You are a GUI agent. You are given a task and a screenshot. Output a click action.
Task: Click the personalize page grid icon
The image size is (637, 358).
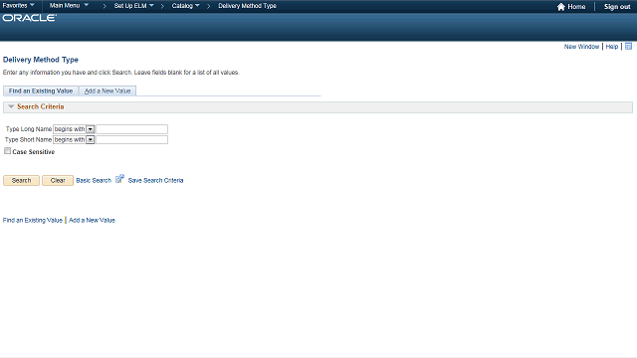tap(628, 47)
